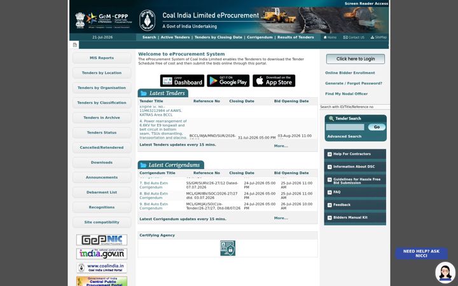458x286 pixels.
Task: Open Cancelled/Retendered sidebar item
Action: tap(102, 147)
